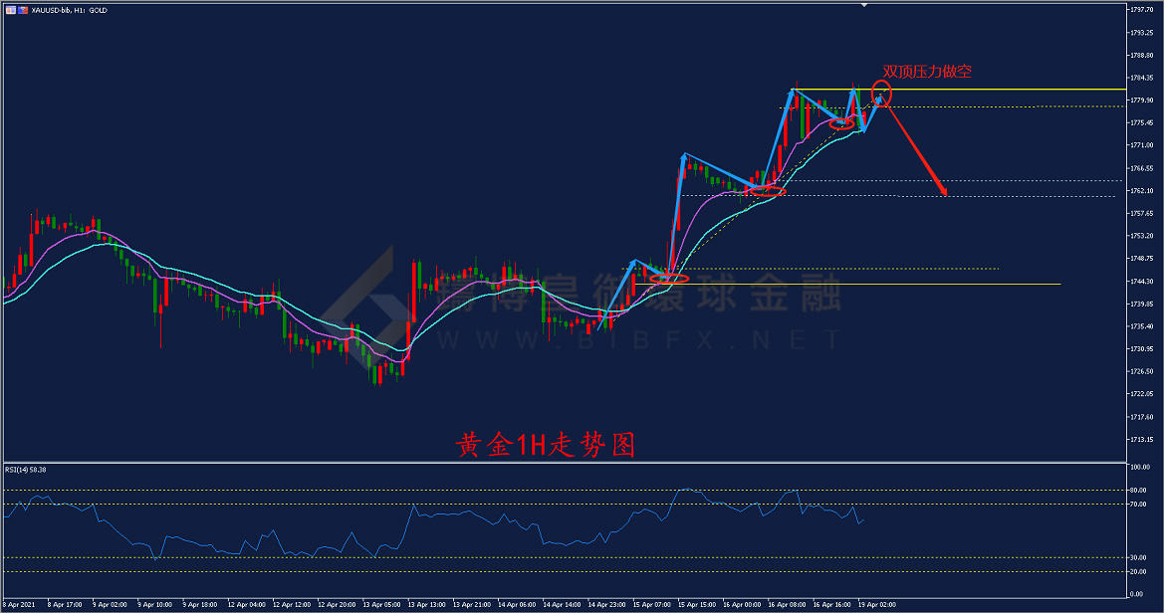Viewport: 1165px width, 614px height.
Task: Click the first chart icon before XAUUSD title
Action: (9, 10)
